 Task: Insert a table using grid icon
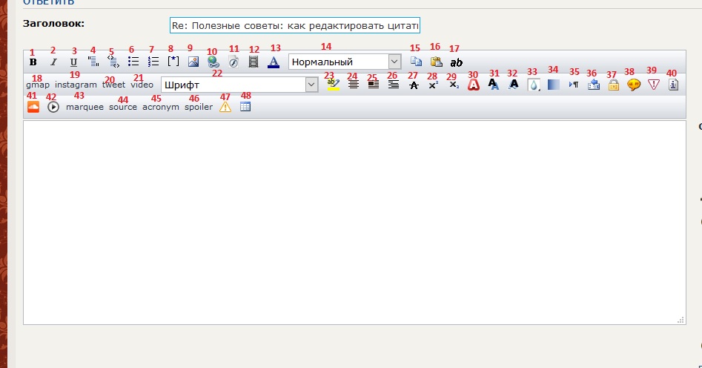pyautogui.click(x=245, y=107)
